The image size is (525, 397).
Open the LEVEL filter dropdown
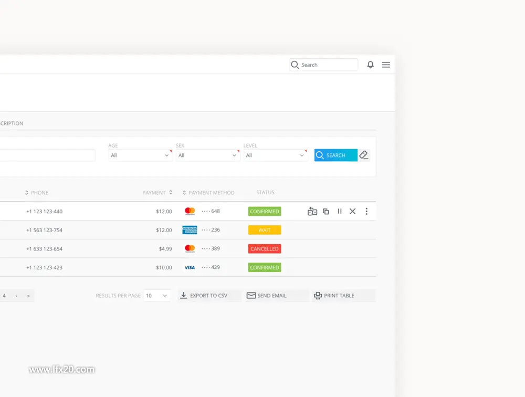[275, 155]
